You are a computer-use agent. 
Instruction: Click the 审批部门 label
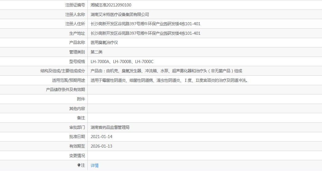pos(77,127)
